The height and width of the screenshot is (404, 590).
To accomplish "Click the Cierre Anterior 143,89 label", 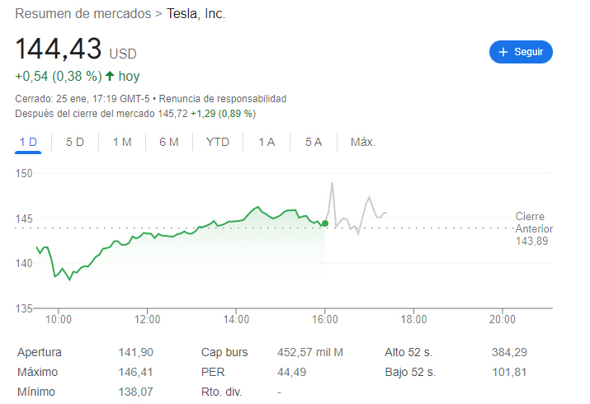I will click(x=533, y=228).
